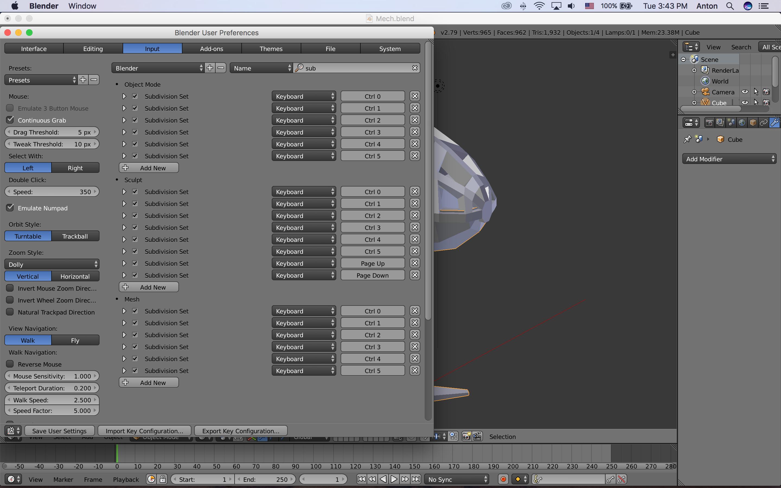Expand the Sculpt subdivision set Ctrl 0 entry
The image size is (781, 488).
pos(123,192)
